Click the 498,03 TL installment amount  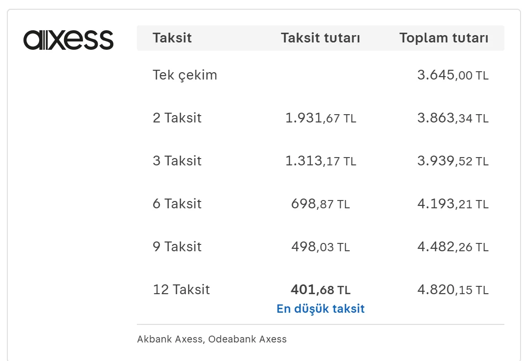click(321, 247)
